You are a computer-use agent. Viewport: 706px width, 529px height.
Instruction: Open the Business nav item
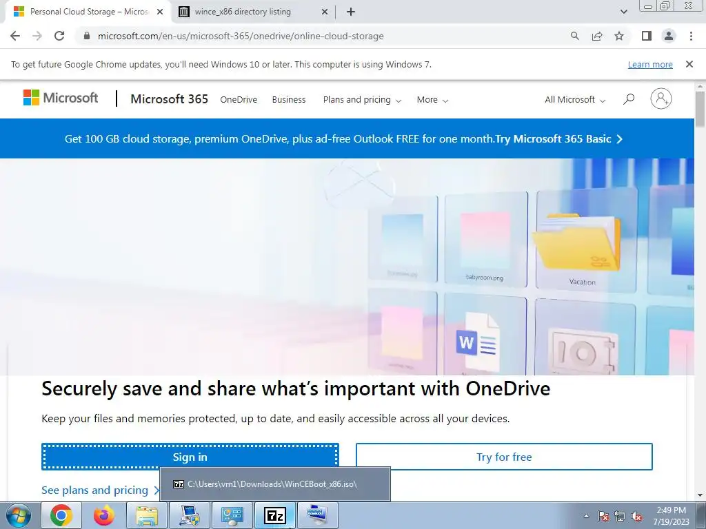click(289, 99)
